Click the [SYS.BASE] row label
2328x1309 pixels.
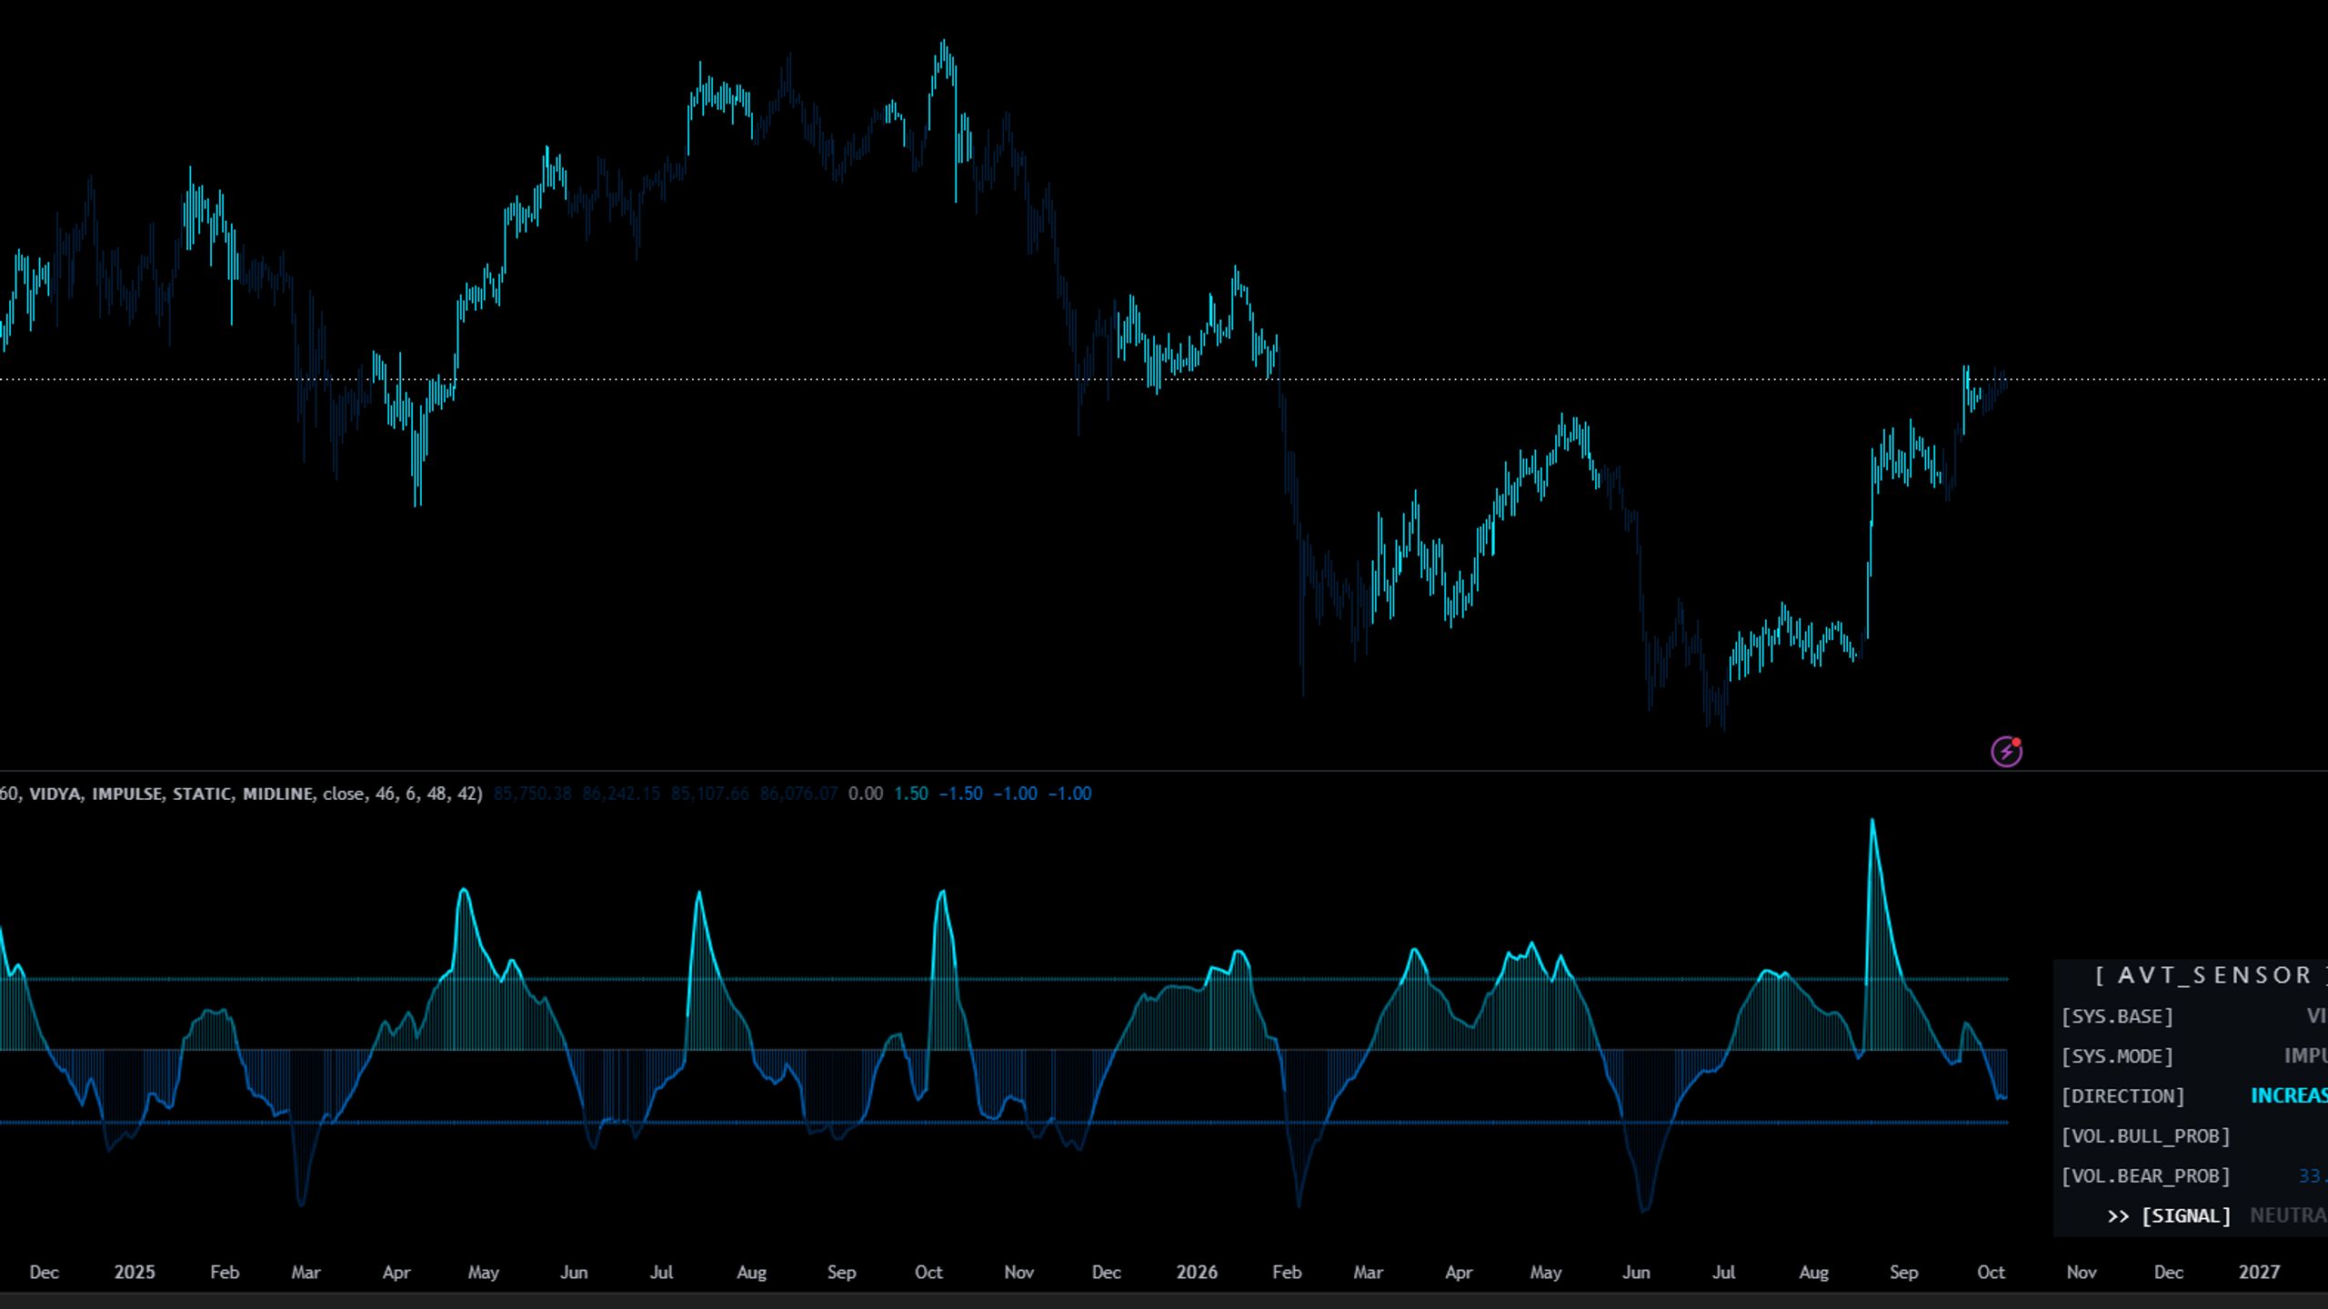[2117, 1016]
